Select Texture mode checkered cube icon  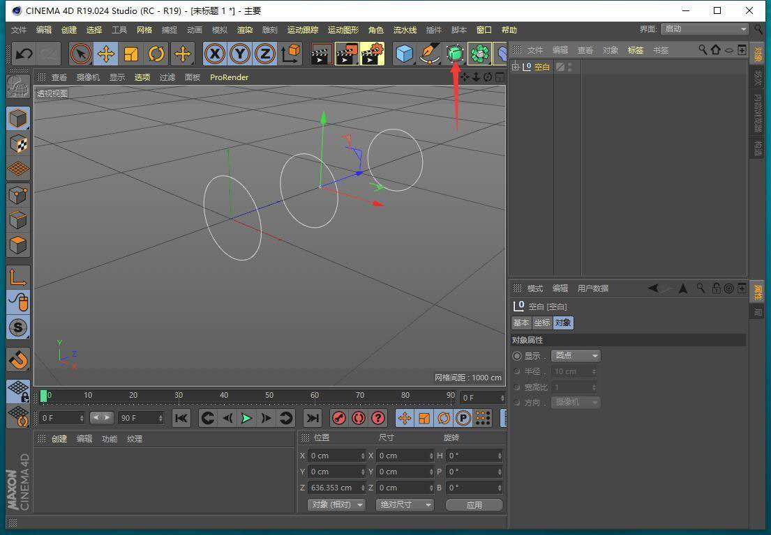coord(18,144)
